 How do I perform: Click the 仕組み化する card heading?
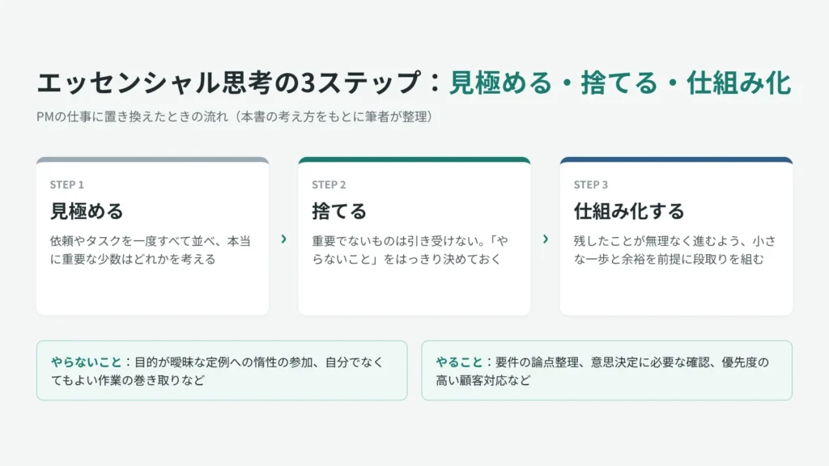click(x=628, y=211)
